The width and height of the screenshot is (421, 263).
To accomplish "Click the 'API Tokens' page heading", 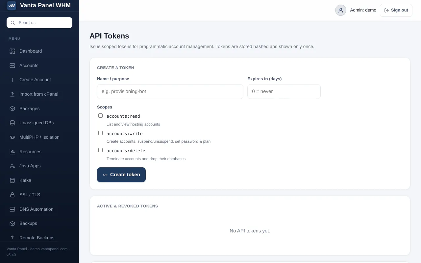I will point(109,36).
